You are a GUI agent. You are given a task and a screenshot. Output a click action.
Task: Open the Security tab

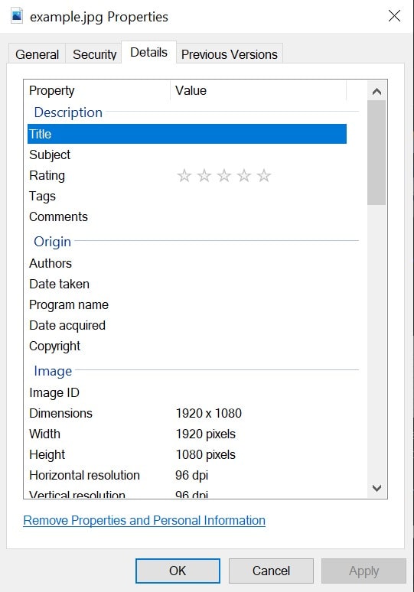pos(94,54)
